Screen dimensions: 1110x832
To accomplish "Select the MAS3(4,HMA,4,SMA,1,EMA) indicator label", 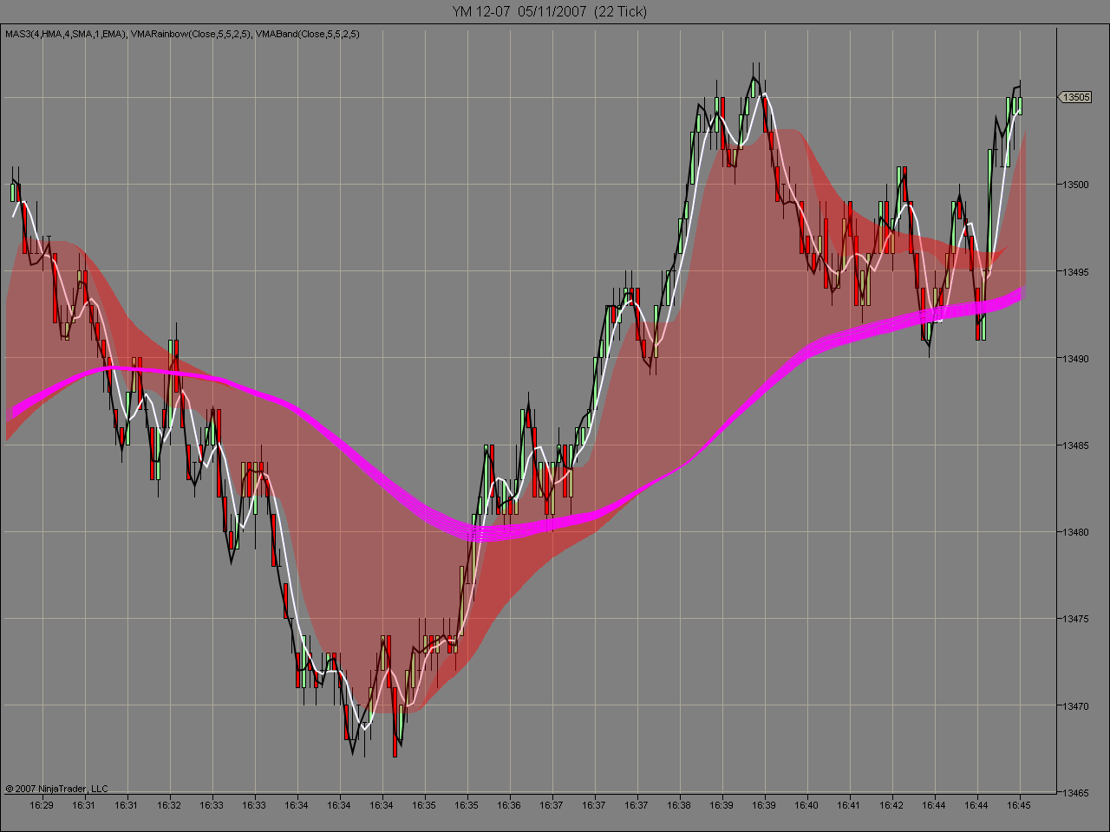I will [x=66, y=34].
